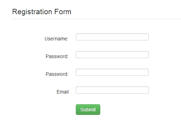
Task: Click the first Password: label
Action: [x=57, y=56]
